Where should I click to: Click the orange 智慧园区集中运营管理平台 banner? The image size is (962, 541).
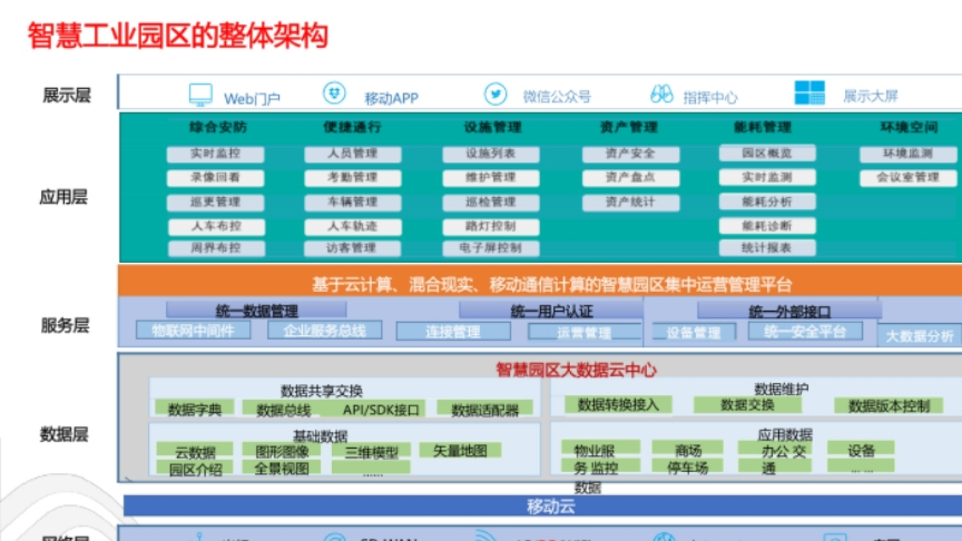[x=540, y=282]
